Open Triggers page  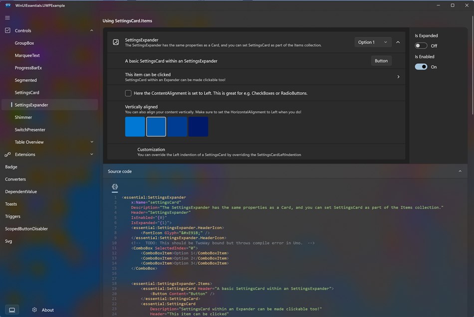click(49, 216)
